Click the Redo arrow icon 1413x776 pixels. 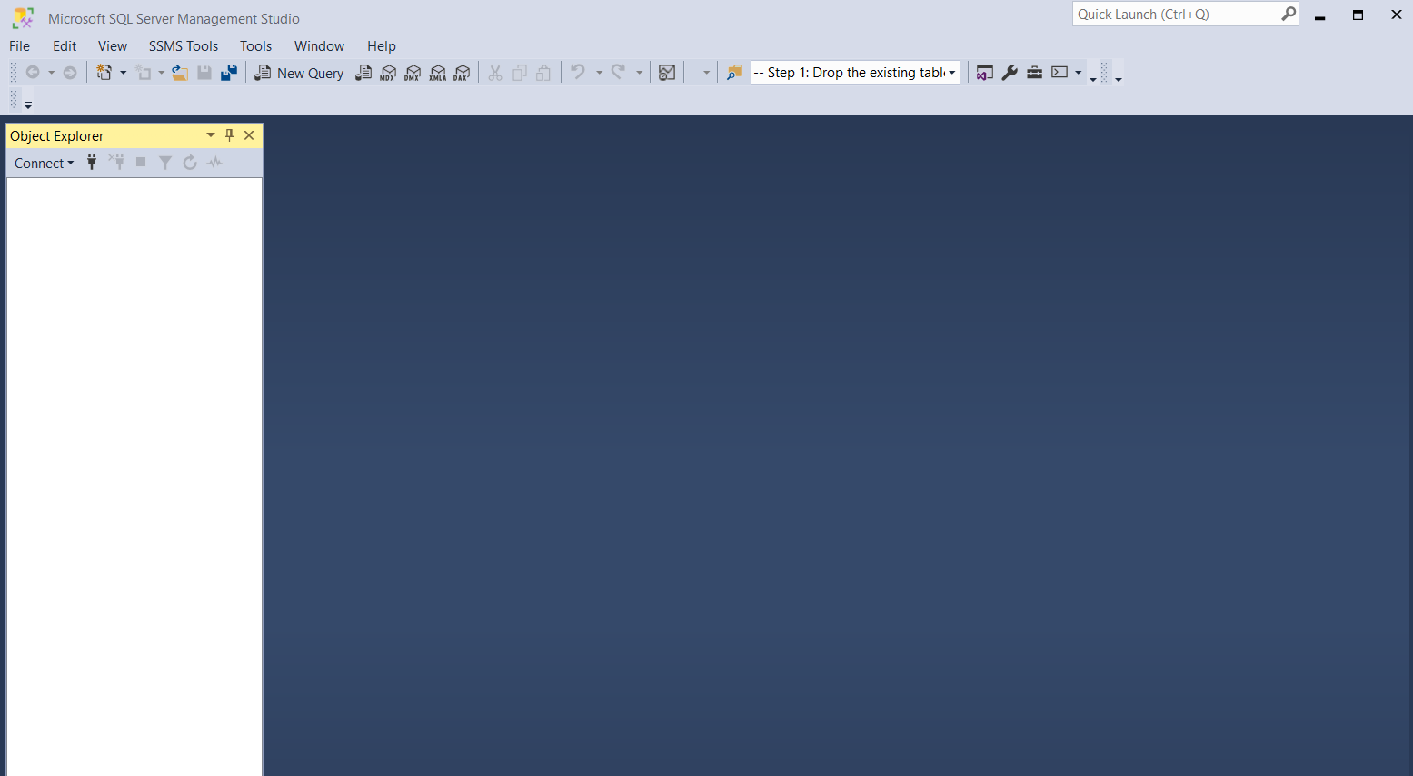tap(618, 73)
